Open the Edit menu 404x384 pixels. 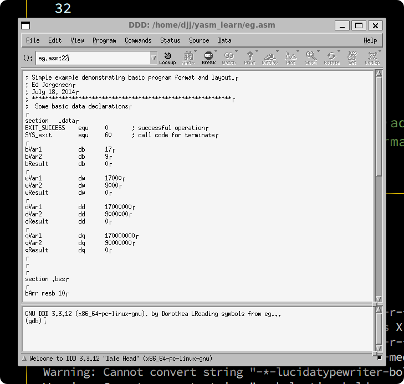coord(55,40)
